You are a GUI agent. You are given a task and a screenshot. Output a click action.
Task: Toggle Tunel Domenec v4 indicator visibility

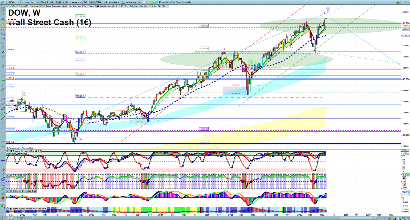[x=44, y=6]
